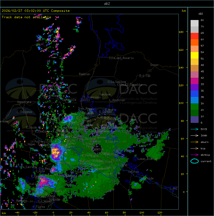Click the Carrizal label

76,172
